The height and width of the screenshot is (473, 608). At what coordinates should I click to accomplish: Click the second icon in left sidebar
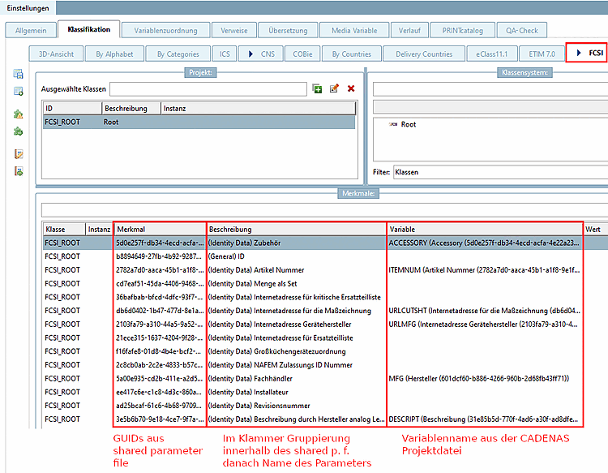coord(18,92)
